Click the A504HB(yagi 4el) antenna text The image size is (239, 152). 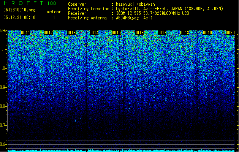point(134,18)
